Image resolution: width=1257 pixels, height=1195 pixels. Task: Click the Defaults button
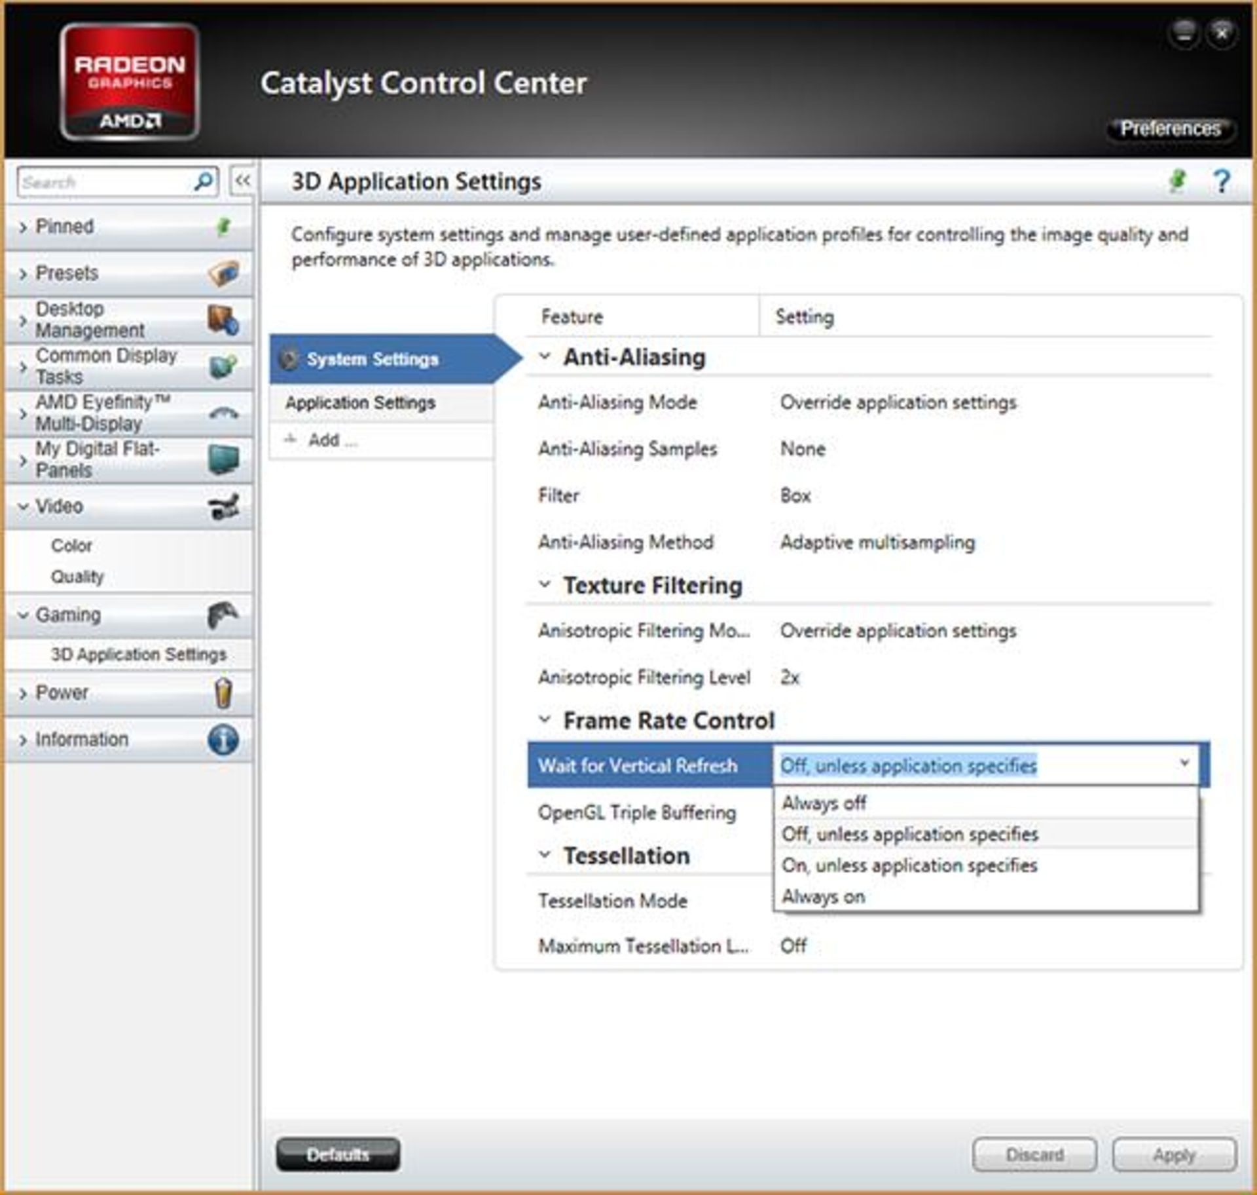[338, 1154]
